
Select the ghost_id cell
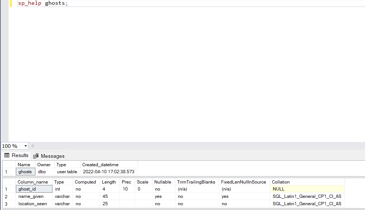click(34, 189)
